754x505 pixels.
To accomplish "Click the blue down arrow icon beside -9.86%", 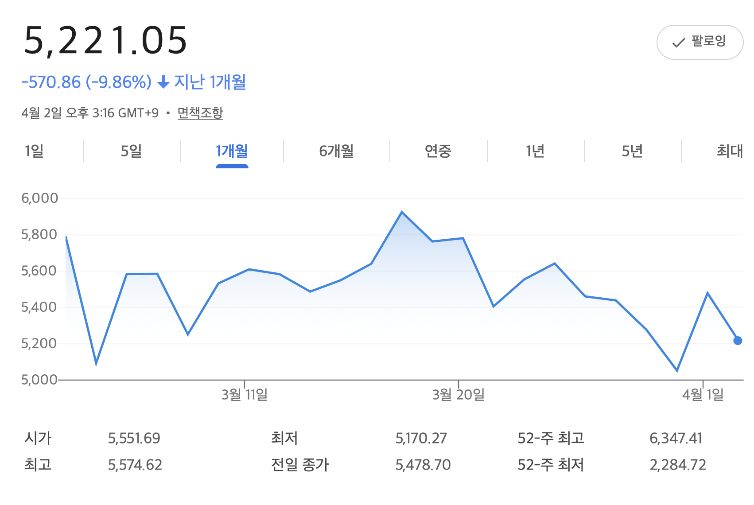I will point(163,82).
